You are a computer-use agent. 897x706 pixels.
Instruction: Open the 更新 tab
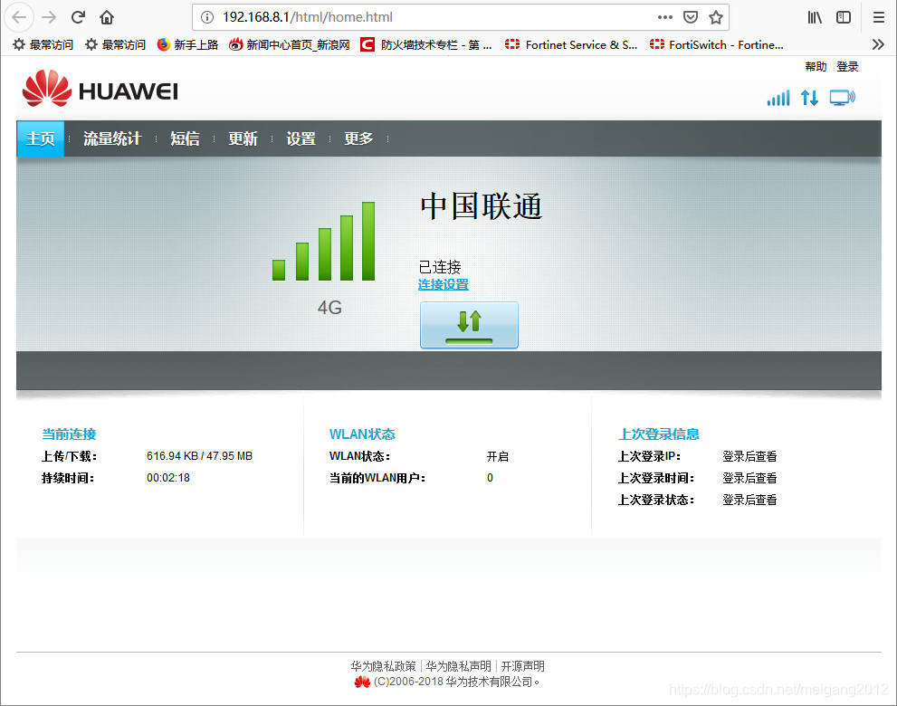click(243, 138)
